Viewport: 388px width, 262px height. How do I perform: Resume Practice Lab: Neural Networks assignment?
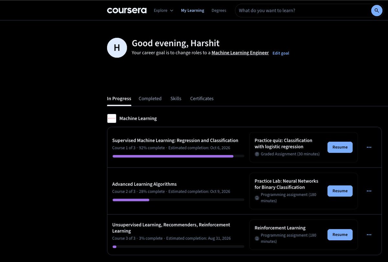pos(340,191)
